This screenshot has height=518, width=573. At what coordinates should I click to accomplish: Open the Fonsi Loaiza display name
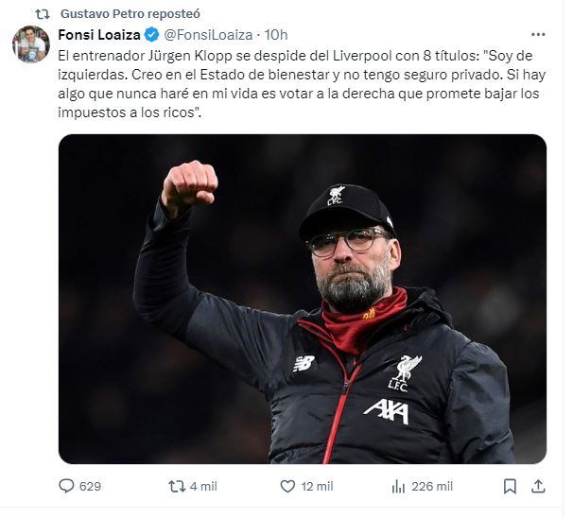99,35
